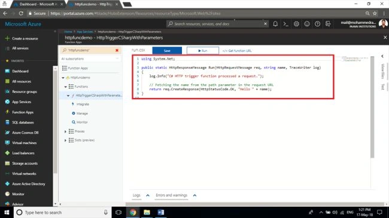Screen dimensions: 389x218
Task: Click the httpfuncdemo filter search field
Action: [90, 50]
